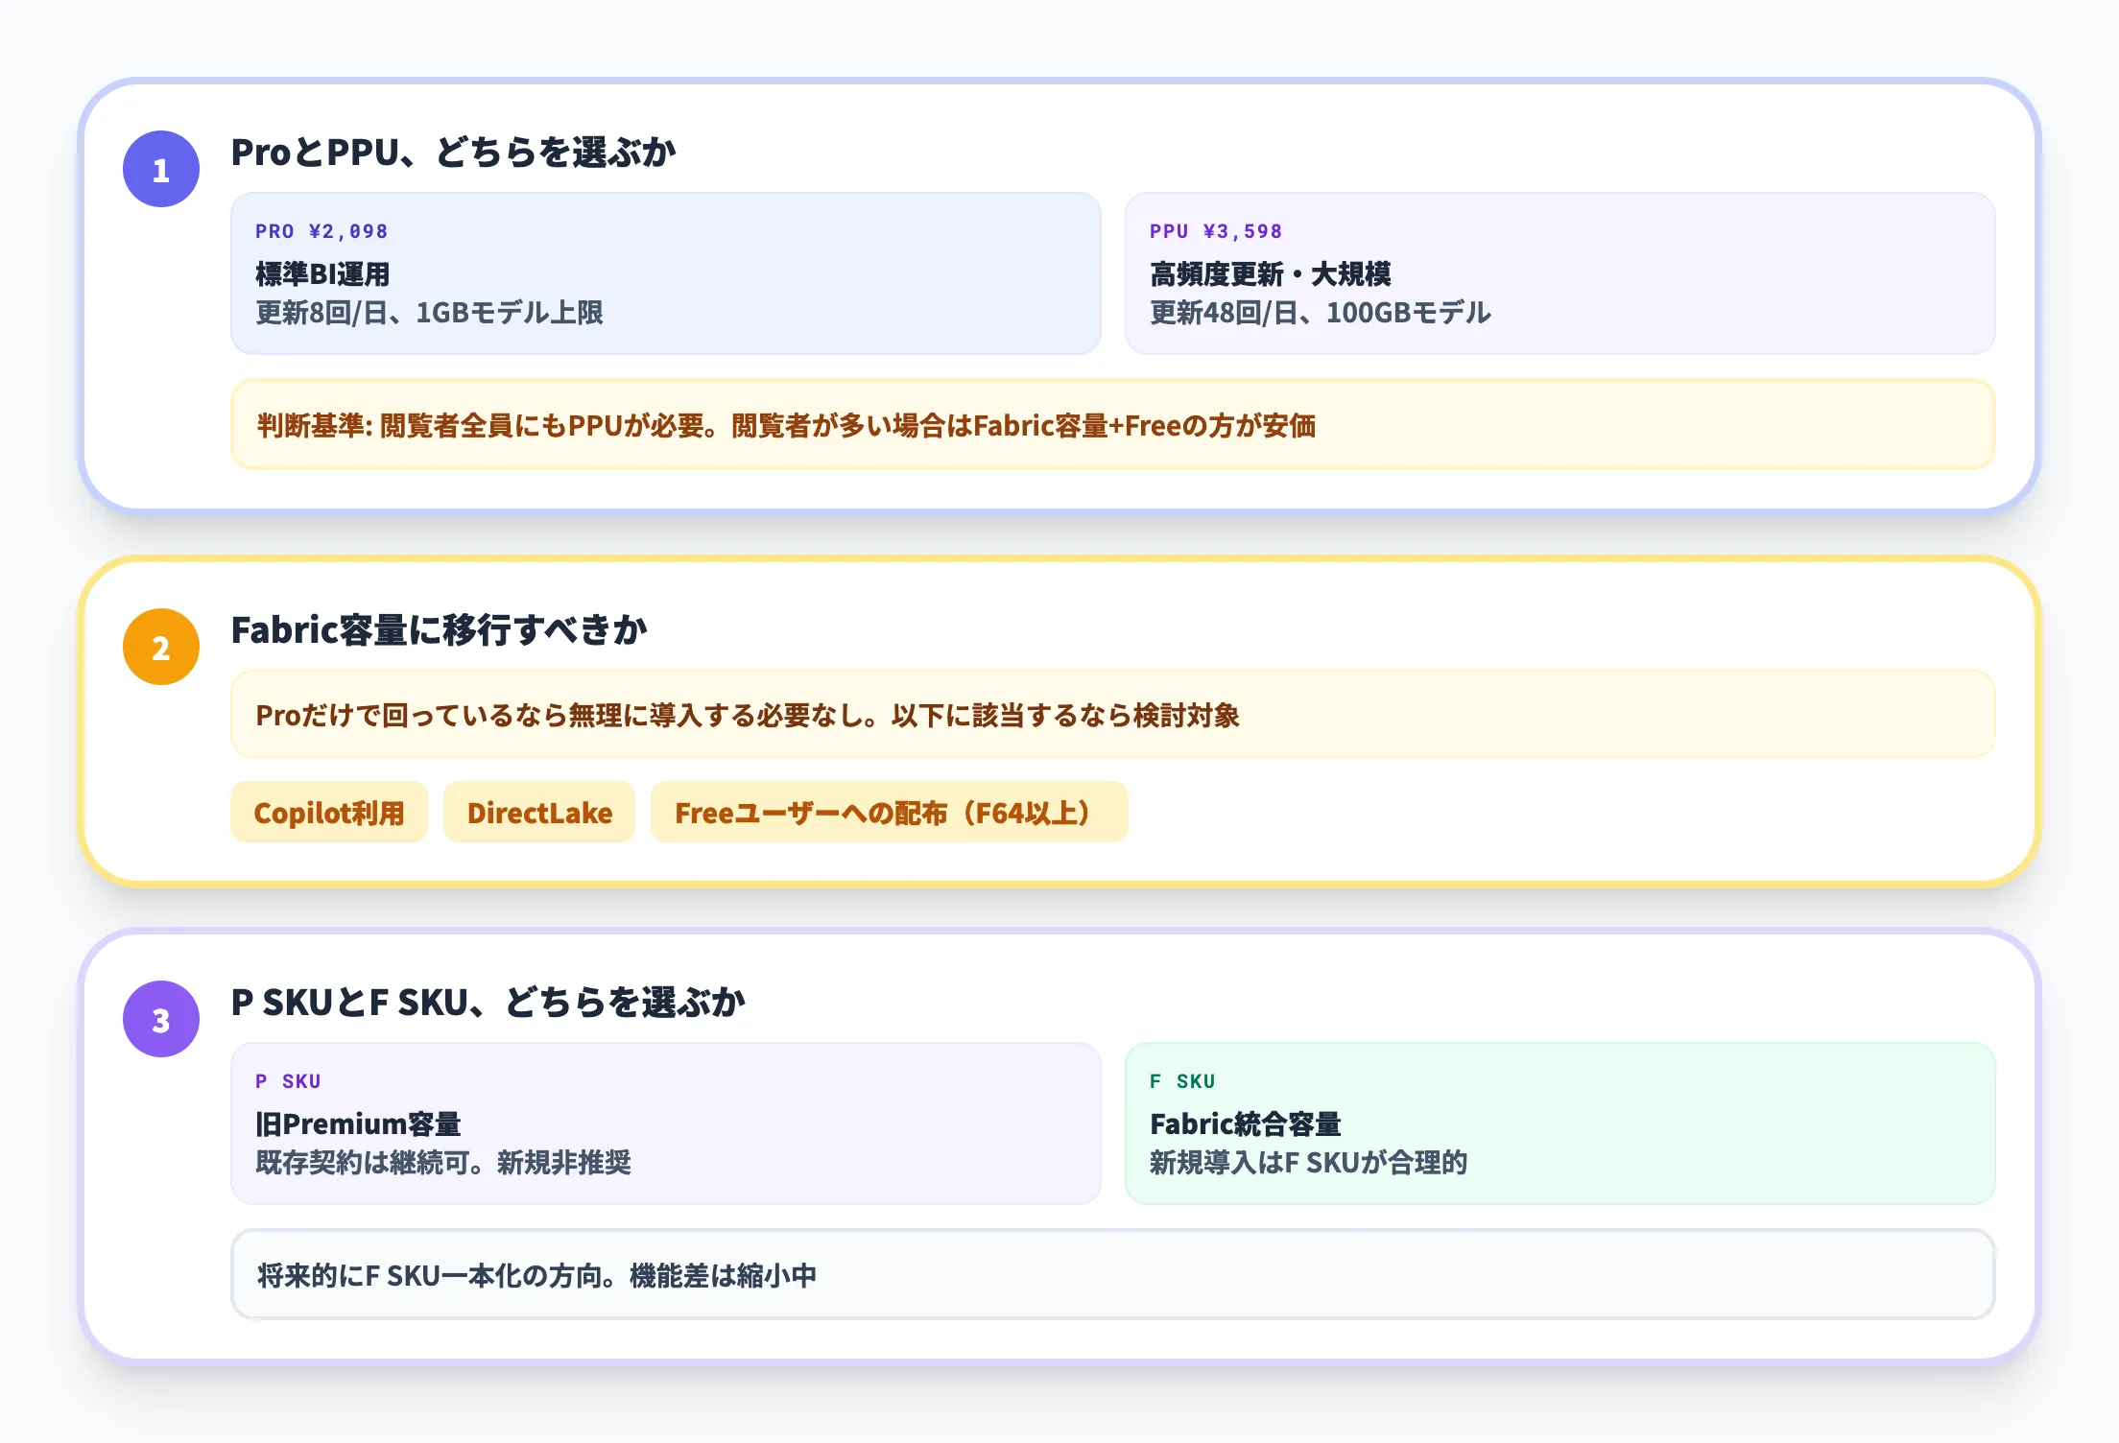Click the 判断基準 note about PPU viewers
The image size is (2119, 1443).
pyautogui.click(x=1113, y=424)
